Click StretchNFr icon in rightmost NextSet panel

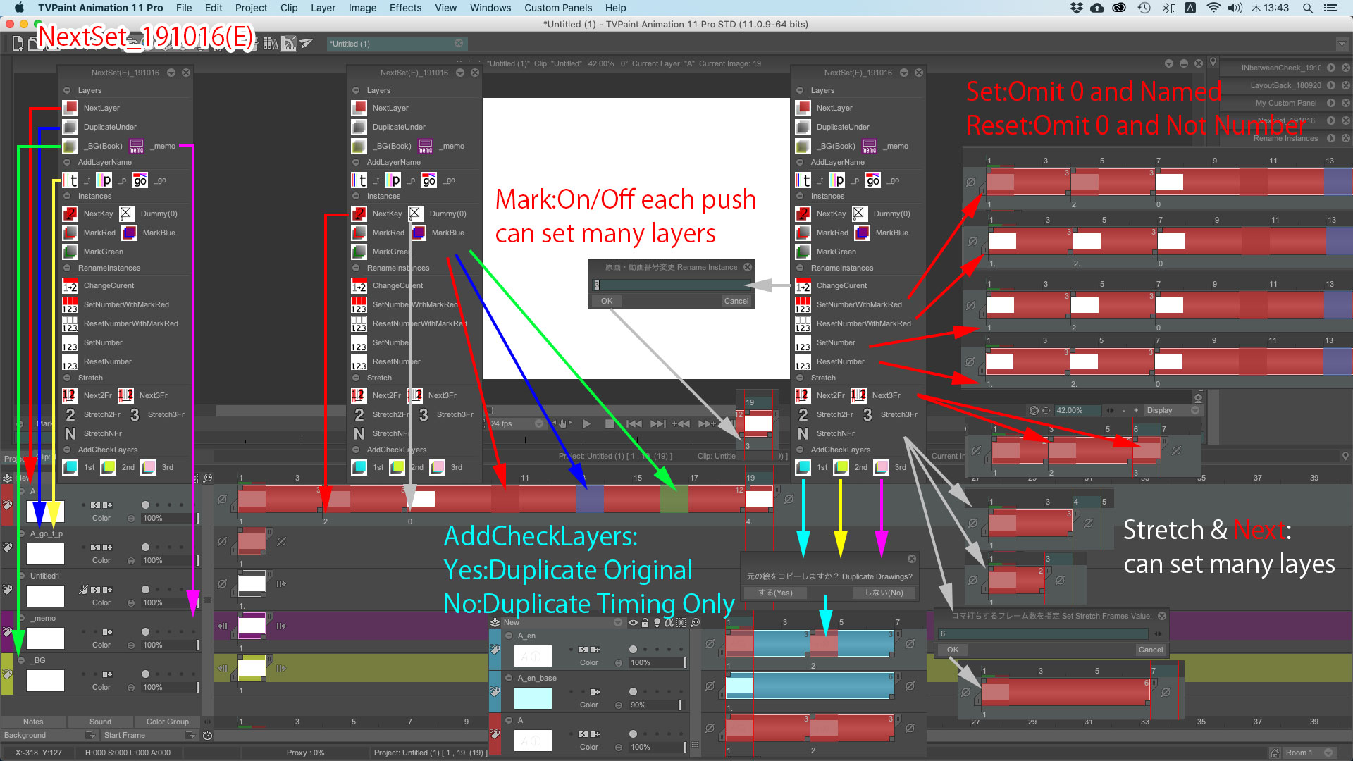(x=803, y=433)
